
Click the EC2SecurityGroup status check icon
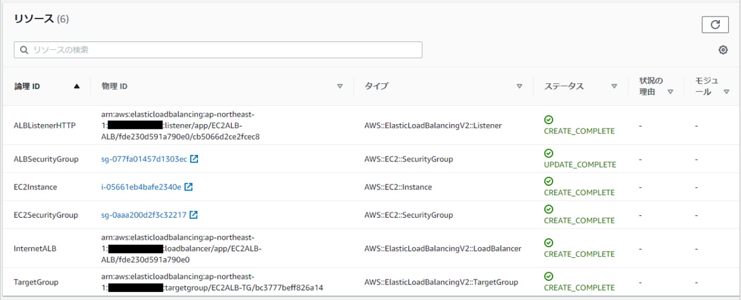[x=548, y=209]
